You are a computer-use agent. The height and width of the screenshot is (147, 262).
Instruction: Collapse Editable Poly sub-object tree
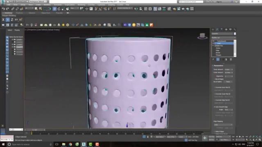213,46
